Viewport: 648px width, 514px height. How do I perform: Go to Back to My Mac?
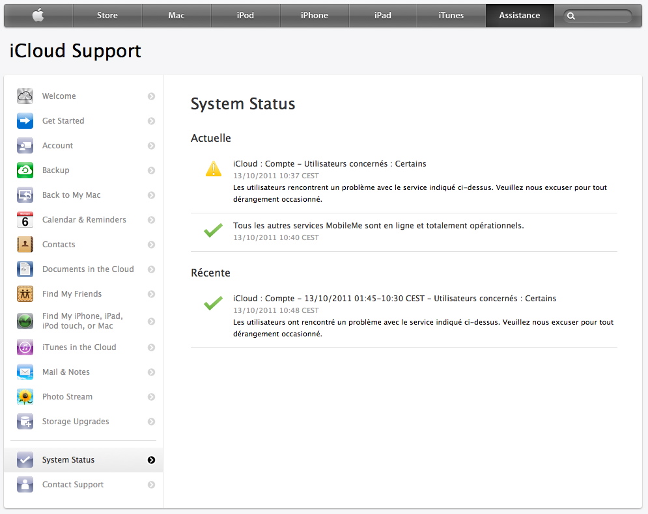click(x=72, y=195)
